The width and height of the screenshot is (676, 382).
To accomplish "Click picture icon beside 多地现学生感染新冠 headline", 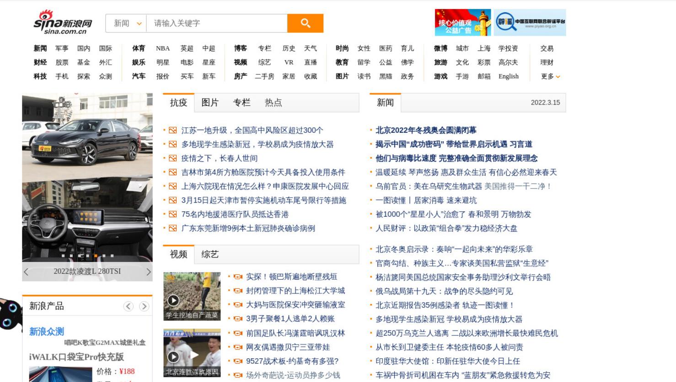I will pyautogui.click(x=172, y=144).
